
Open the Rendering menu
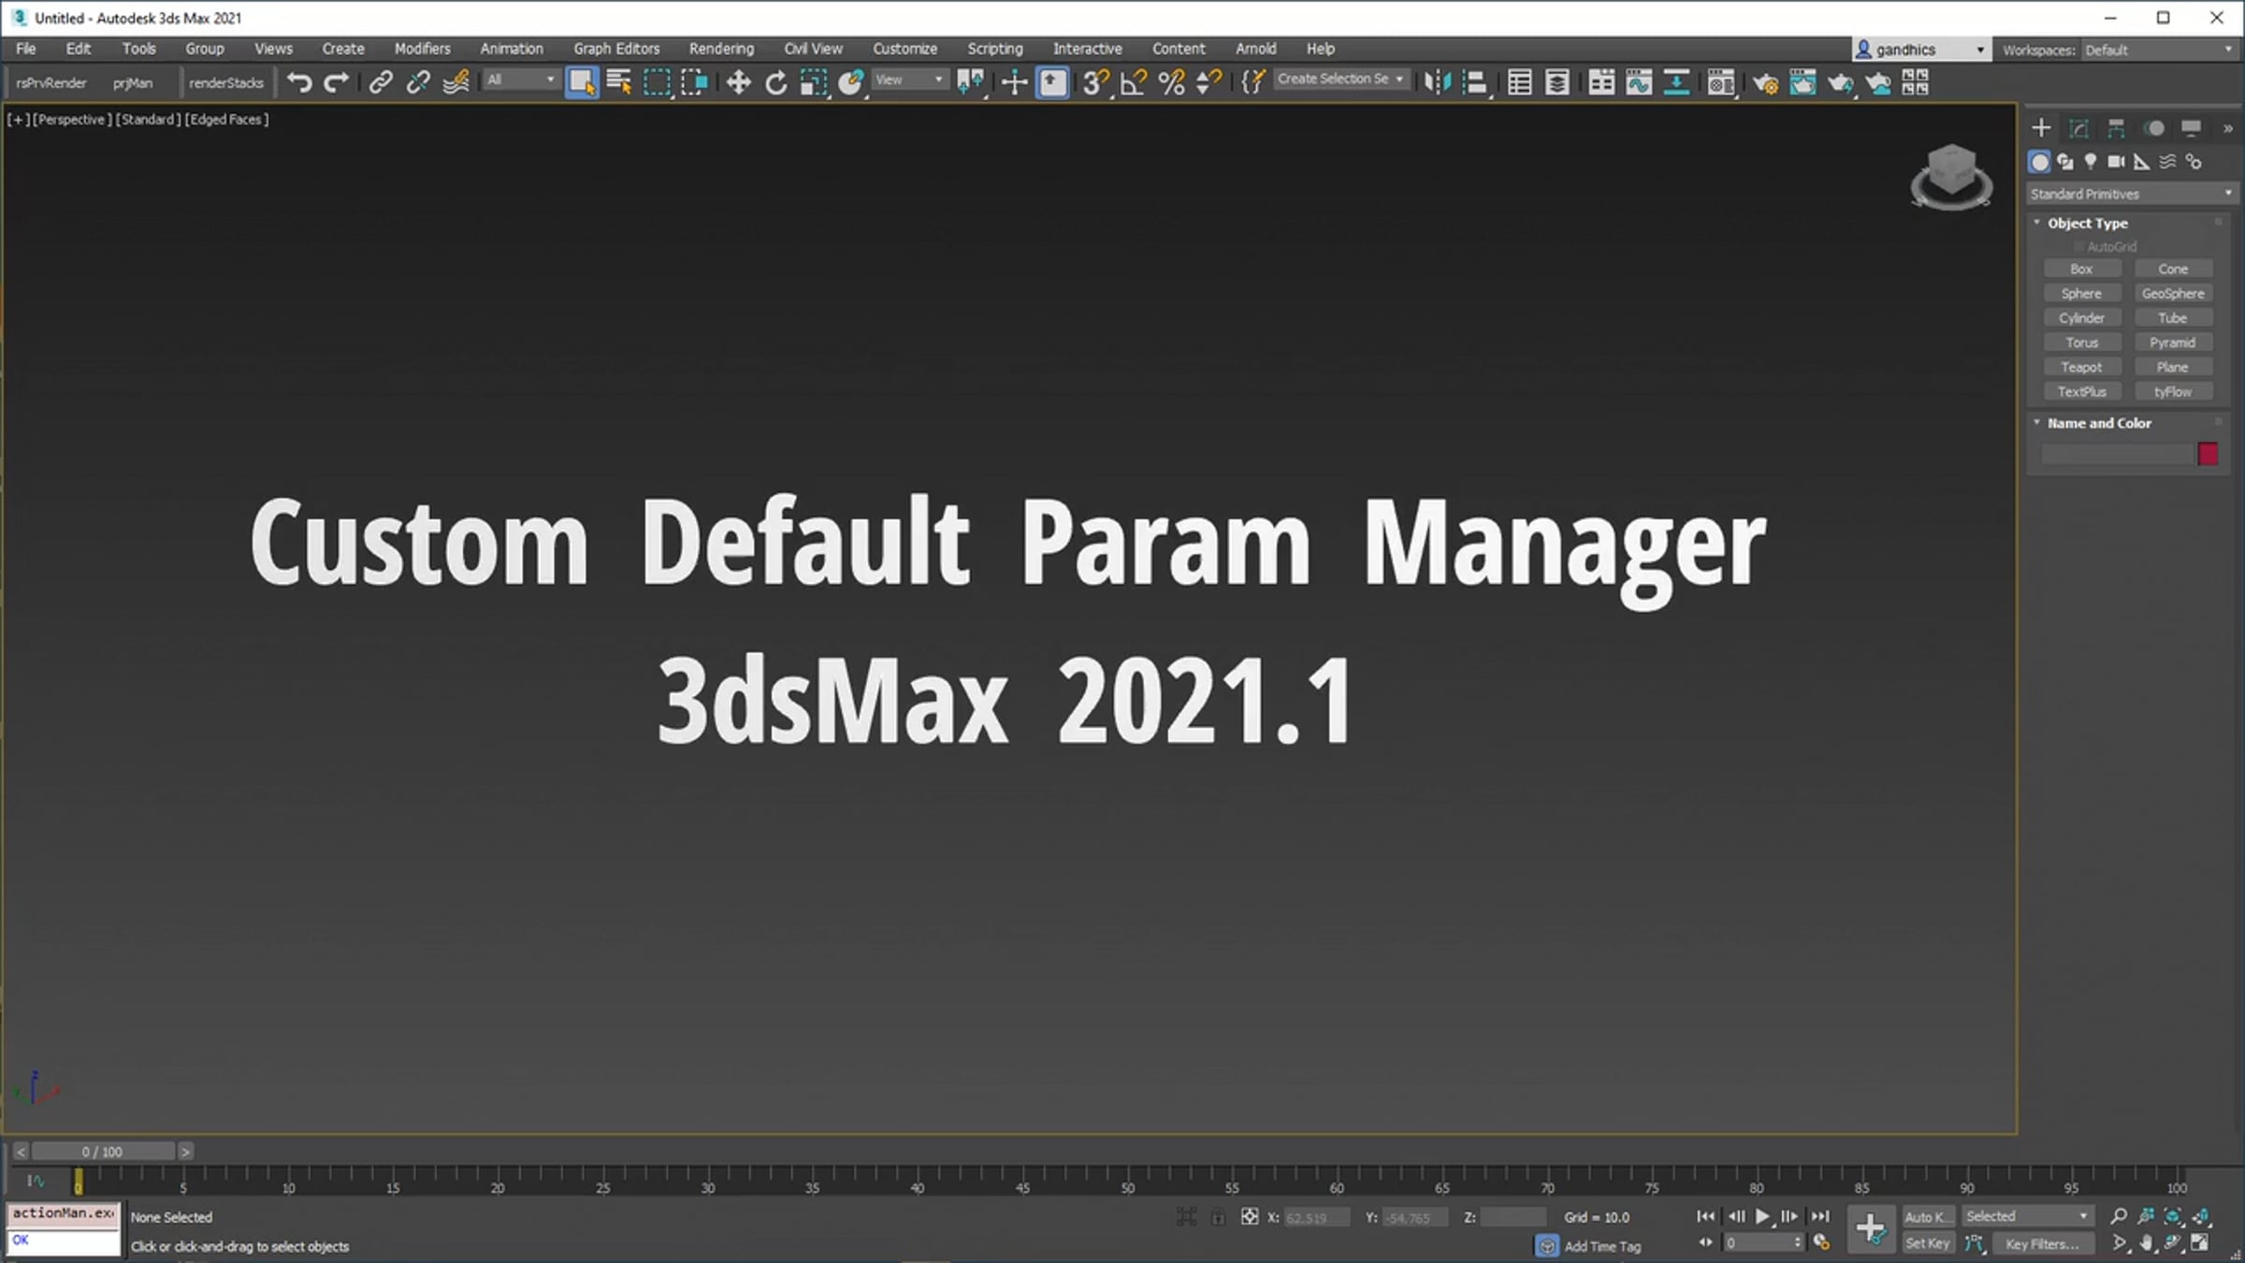point(720,49)
